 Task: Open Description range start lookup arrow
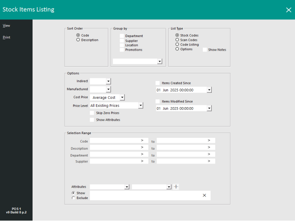click(x=142, y=147)
